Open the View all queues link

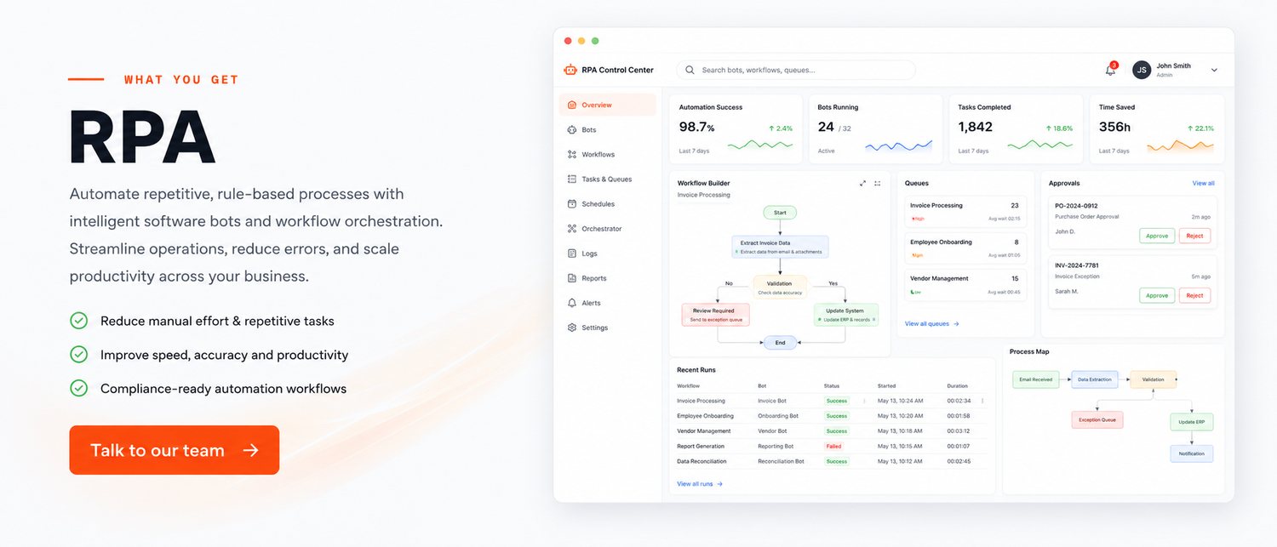click(932, 324)
